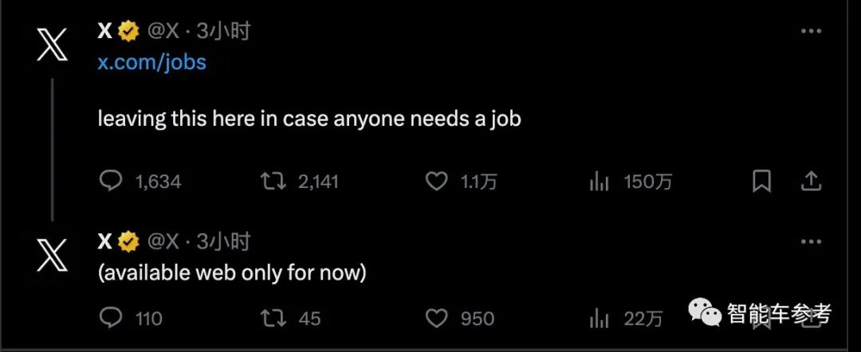
Task: Open the x.com/jobs link
Action: tap(151, 62)
